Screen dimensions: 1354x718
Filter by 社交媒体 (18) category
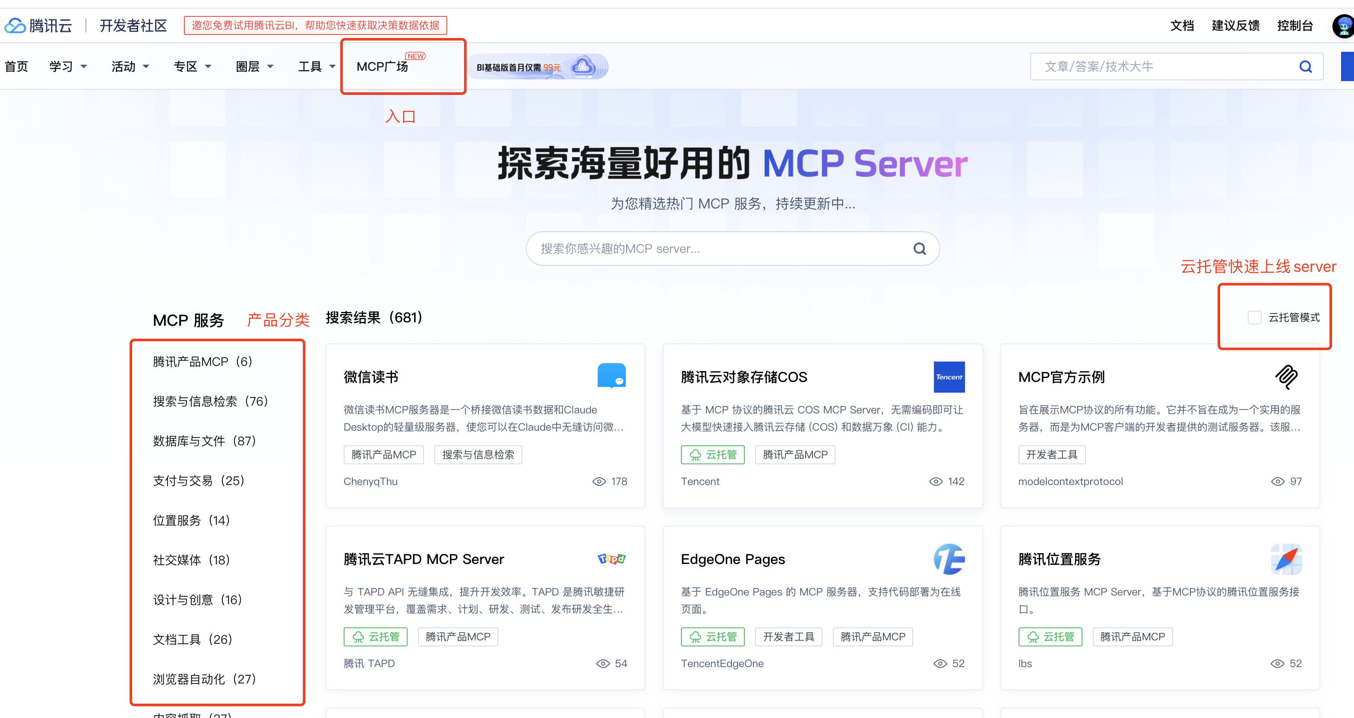191,560
